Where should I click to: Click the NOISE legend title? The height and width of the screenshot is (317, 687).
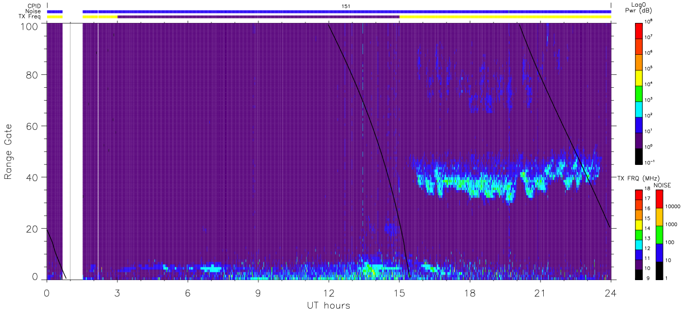tap(663, 184)
